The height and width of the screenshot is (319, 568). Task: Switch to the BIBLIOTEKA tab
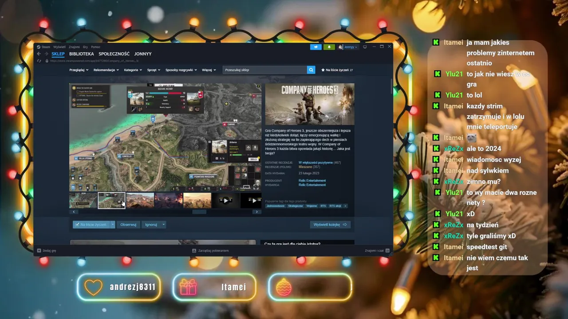[82, 54]
